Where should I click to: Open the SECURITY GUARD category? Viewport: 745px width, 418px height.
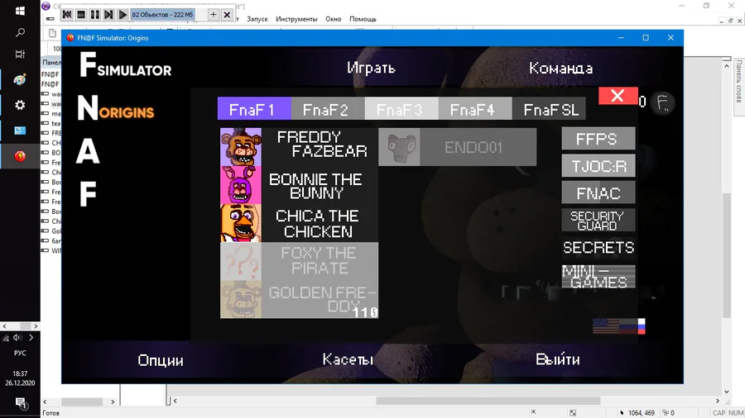[598, 221]
